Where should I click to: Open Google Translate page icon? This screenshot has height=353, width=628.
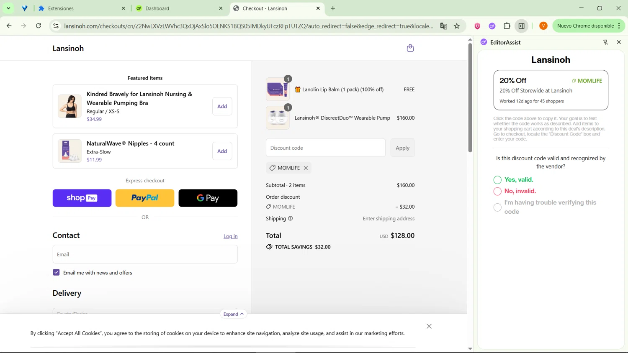pos(443,26)
